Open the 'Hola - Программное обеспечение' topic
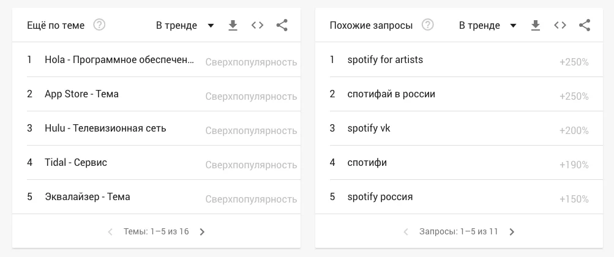The height and width of the screenshot is (257, 614). pyautogui.click(x=119, y=60)
